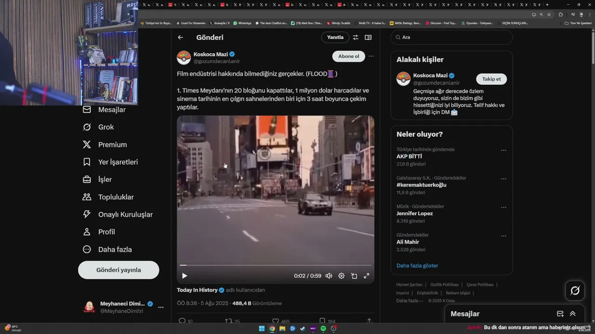
Task: Seek on the video progress bar
Action: [x=276, y=265]
